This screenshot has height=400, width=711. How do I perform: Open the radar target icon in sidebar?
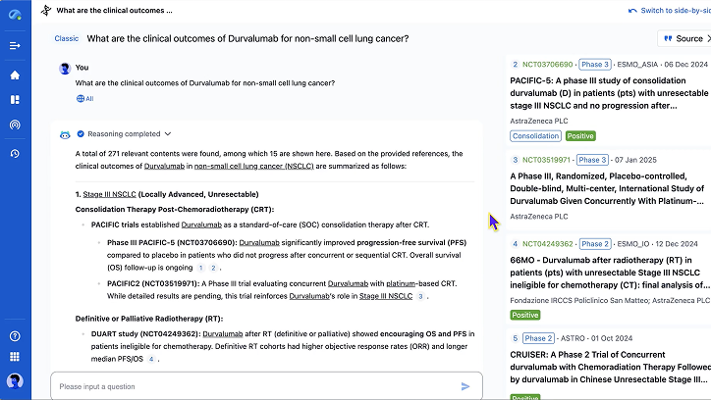click(15, 125)
